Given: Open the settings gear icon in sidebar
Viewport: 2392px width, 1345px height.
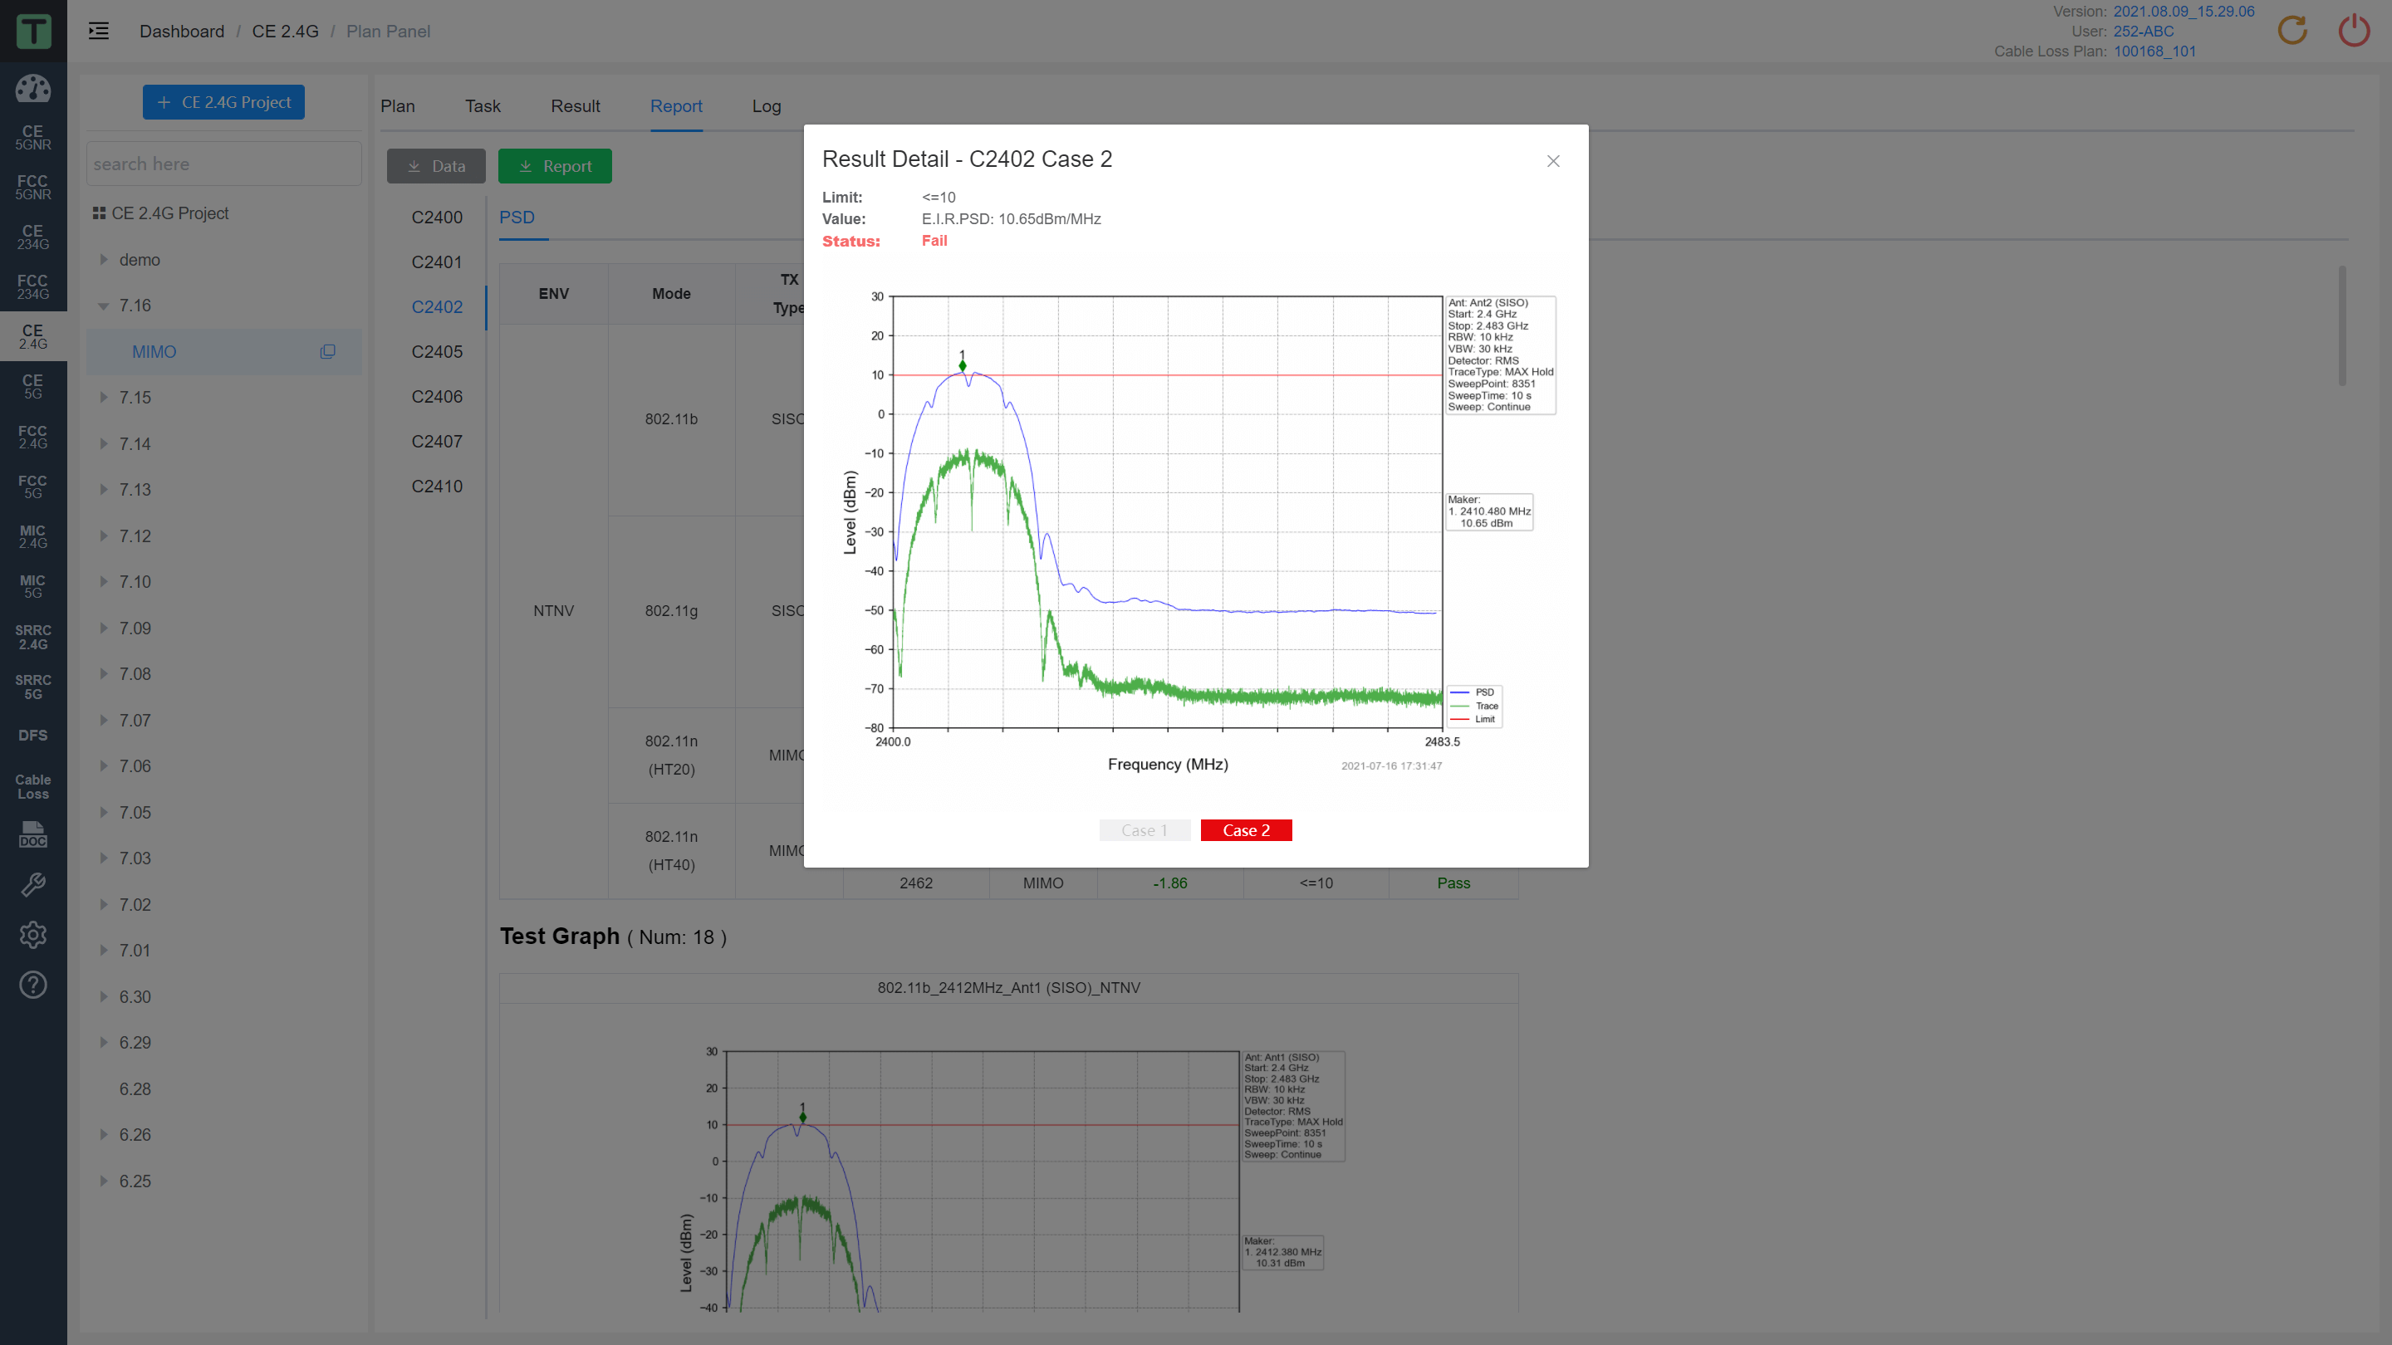Looking at the screenshot, I should tap(32, 935).
